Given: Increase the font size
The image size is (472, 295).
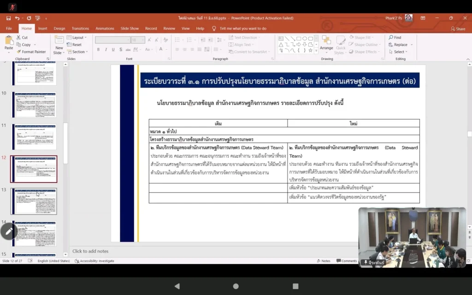Looking at the screenshot, I should pos(149,40).
